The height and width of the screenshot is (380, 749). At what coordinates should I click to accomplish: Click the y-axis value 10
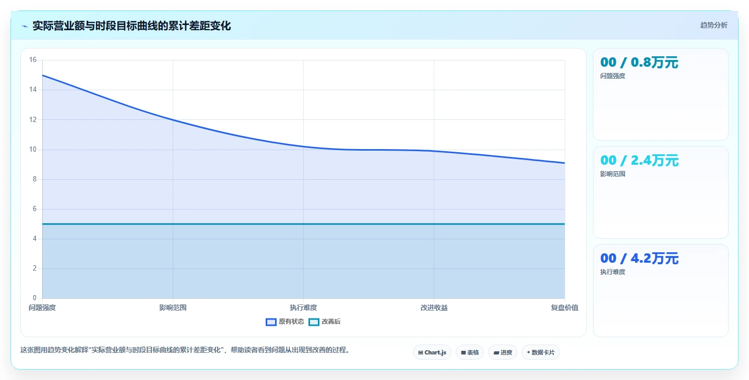point(33,150)
